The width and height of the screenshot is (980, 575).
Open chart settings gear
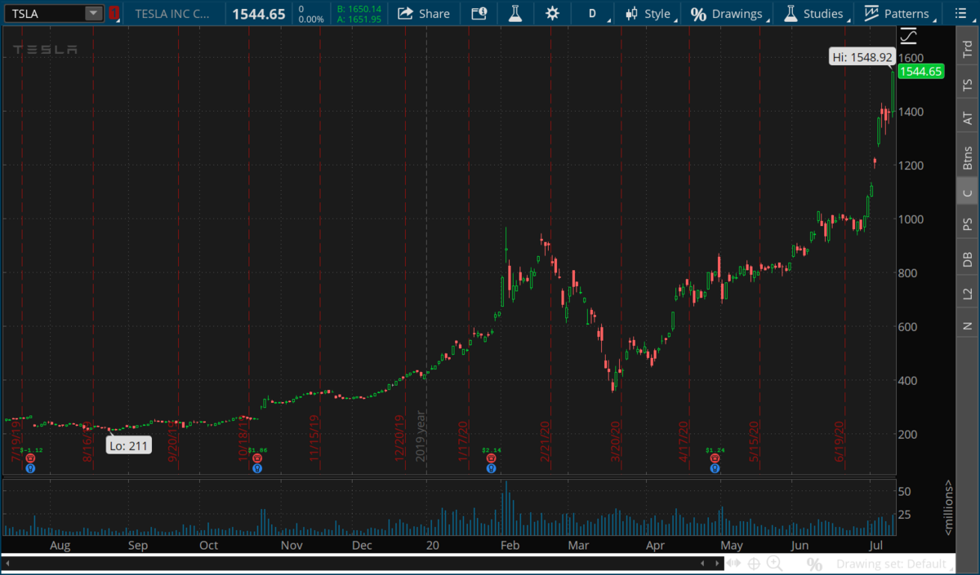(553, 13)
